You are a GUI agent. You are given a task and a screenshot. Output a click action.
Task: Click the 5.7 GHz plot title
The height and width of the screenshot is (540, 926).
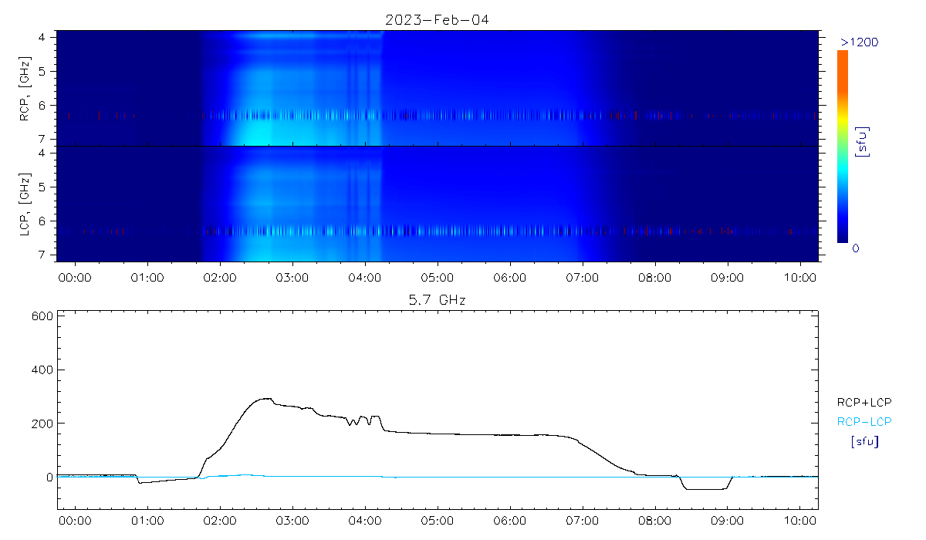coord(437,299)
